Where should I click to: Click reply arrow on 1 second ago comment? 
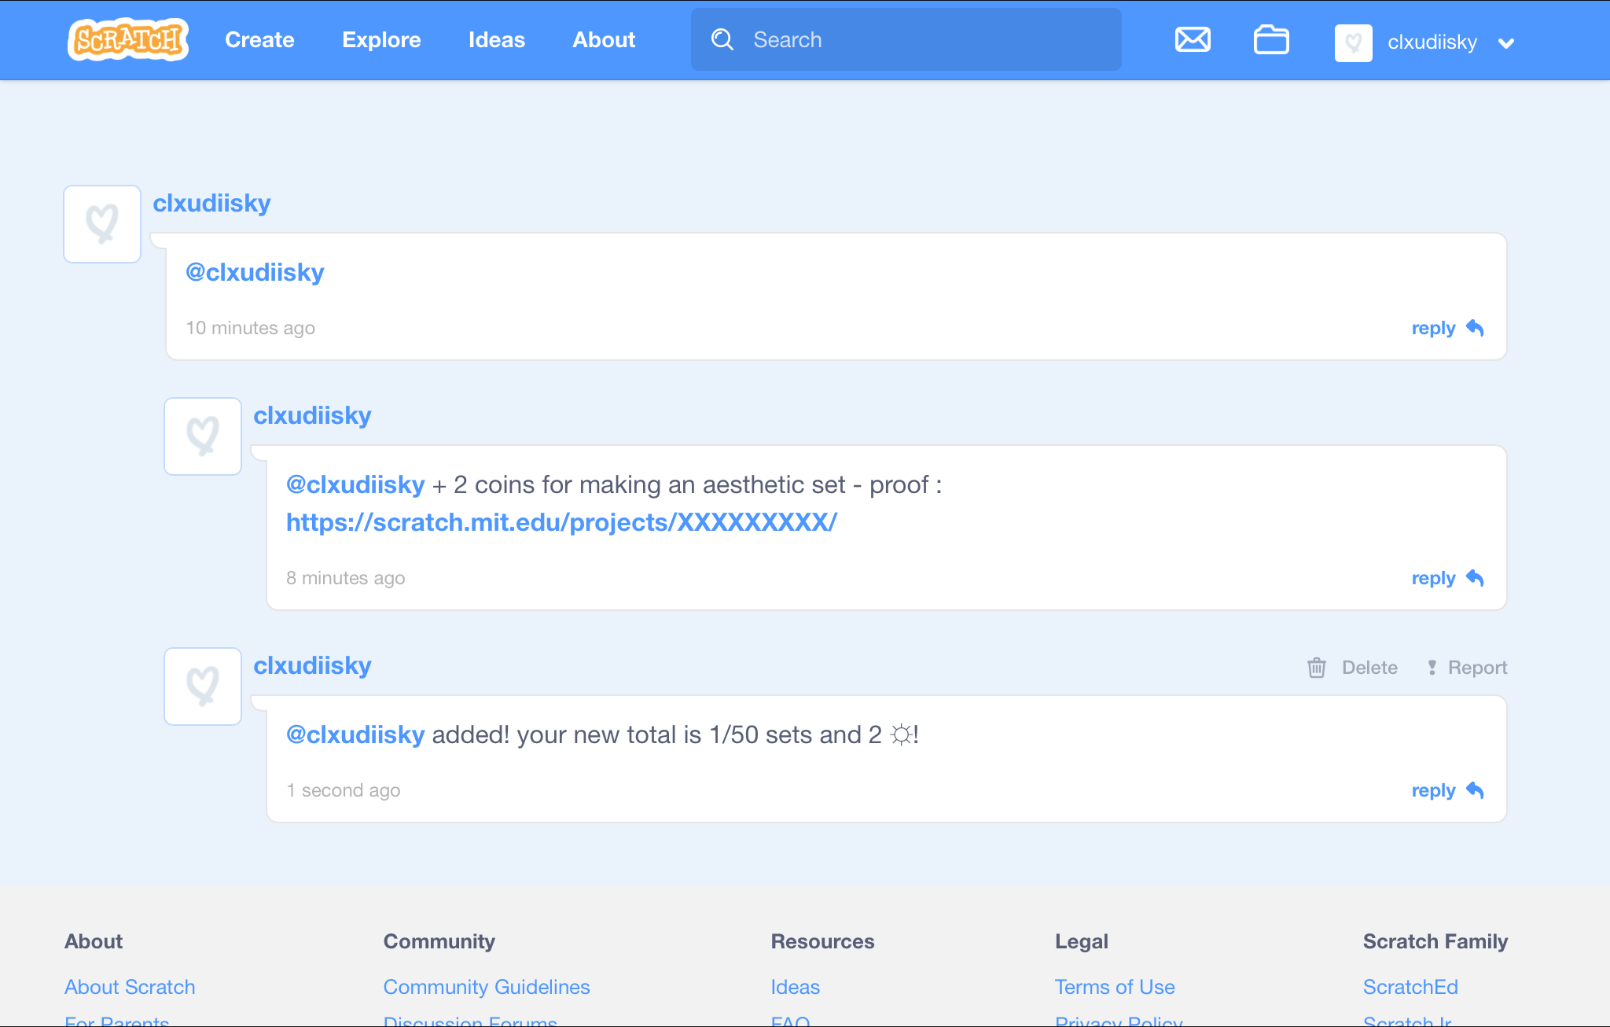[1475, 790]
